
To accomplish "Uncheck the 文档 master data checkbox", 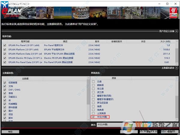I will click(5, 86).
